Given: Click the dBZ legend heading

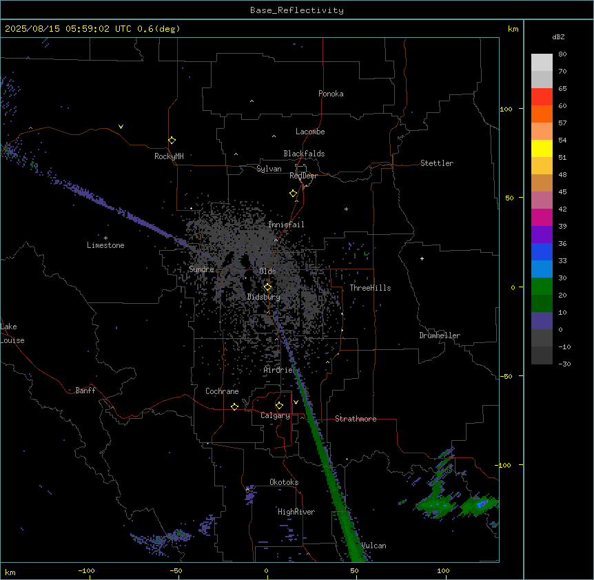Looking at the screenshot, I should point(558,37).
